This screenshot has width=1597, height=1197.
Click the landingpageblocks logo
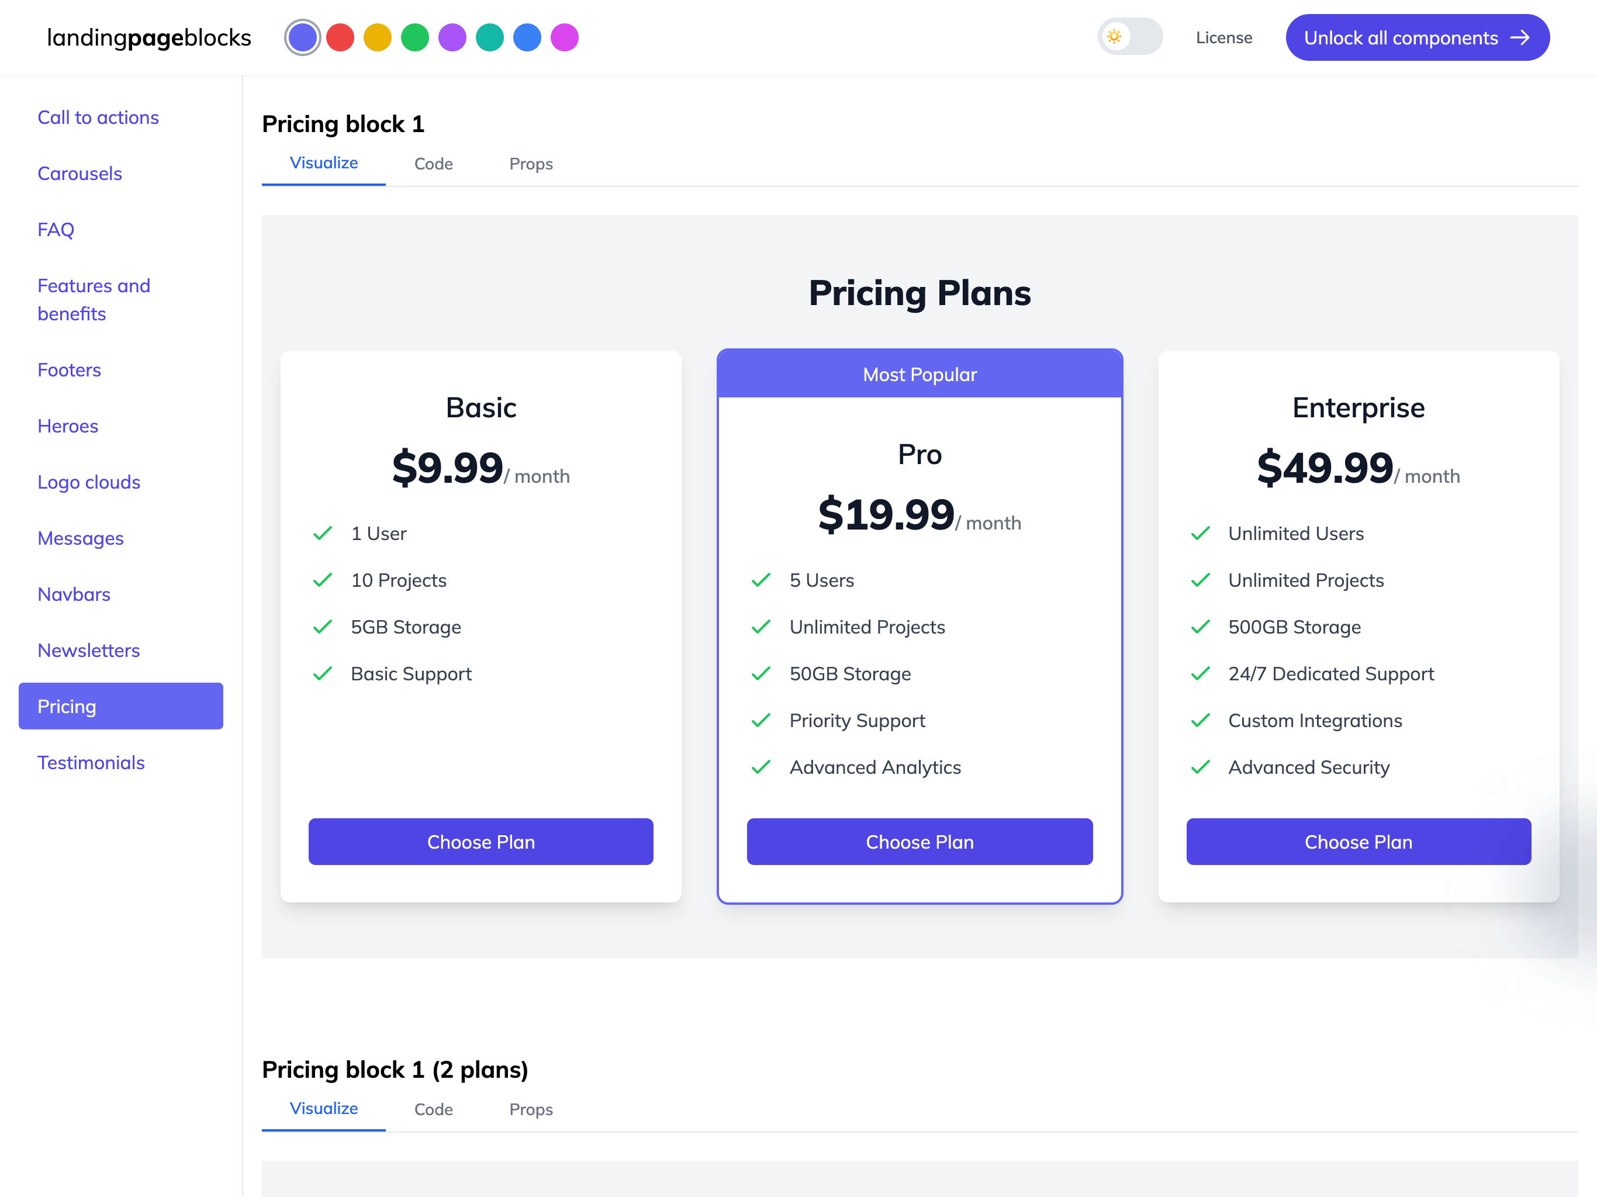[x=148, y=37]
